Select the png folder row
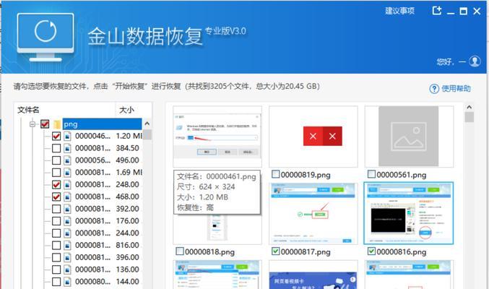Image resolution: width=489 pixels, height=289 pixels. pyautogui.click(x=102, y=124)
